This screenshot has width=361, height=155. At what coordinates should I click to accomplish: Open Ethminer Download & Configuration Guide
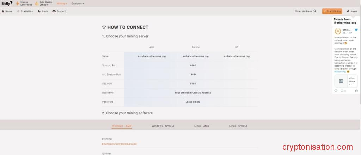click(119, 144)
